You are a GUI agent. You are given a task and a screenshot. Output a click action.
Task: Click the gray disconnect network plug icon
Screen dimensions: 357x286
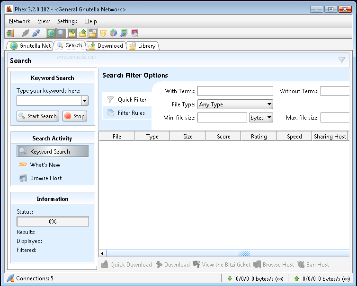pyautogui.click(x=25, y=33)
